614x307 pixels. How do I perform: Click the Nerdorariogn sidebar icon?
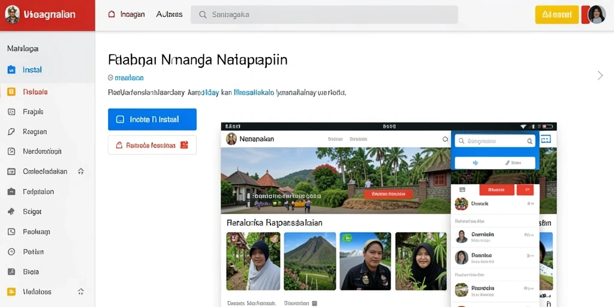click(x=11, y=151)
